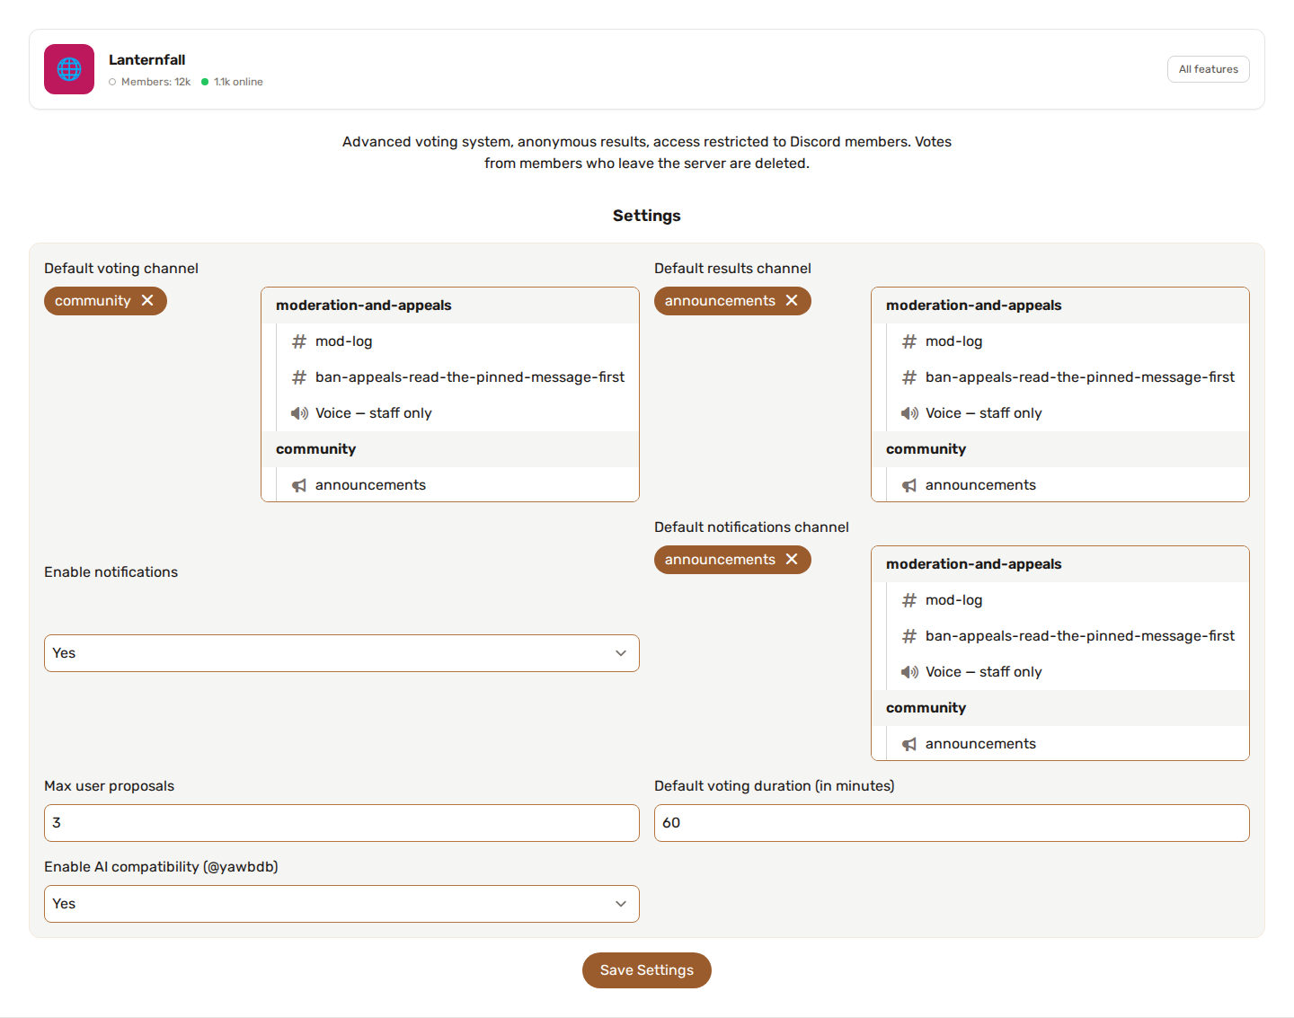
Task: Click moderation-and-appeals header in the results channel list
Action: [x=1060, y=305]
